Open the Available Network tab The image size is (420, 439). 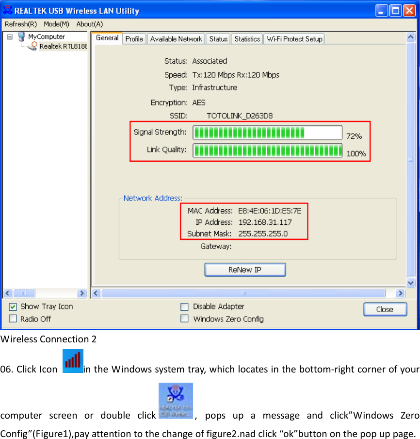tap(176, 39)
